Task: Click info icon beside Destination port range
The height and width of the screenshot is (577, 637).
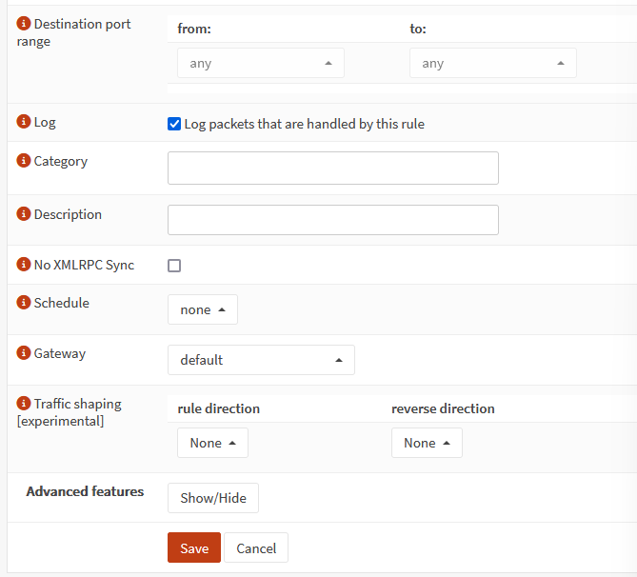Action: click(24, 24)
